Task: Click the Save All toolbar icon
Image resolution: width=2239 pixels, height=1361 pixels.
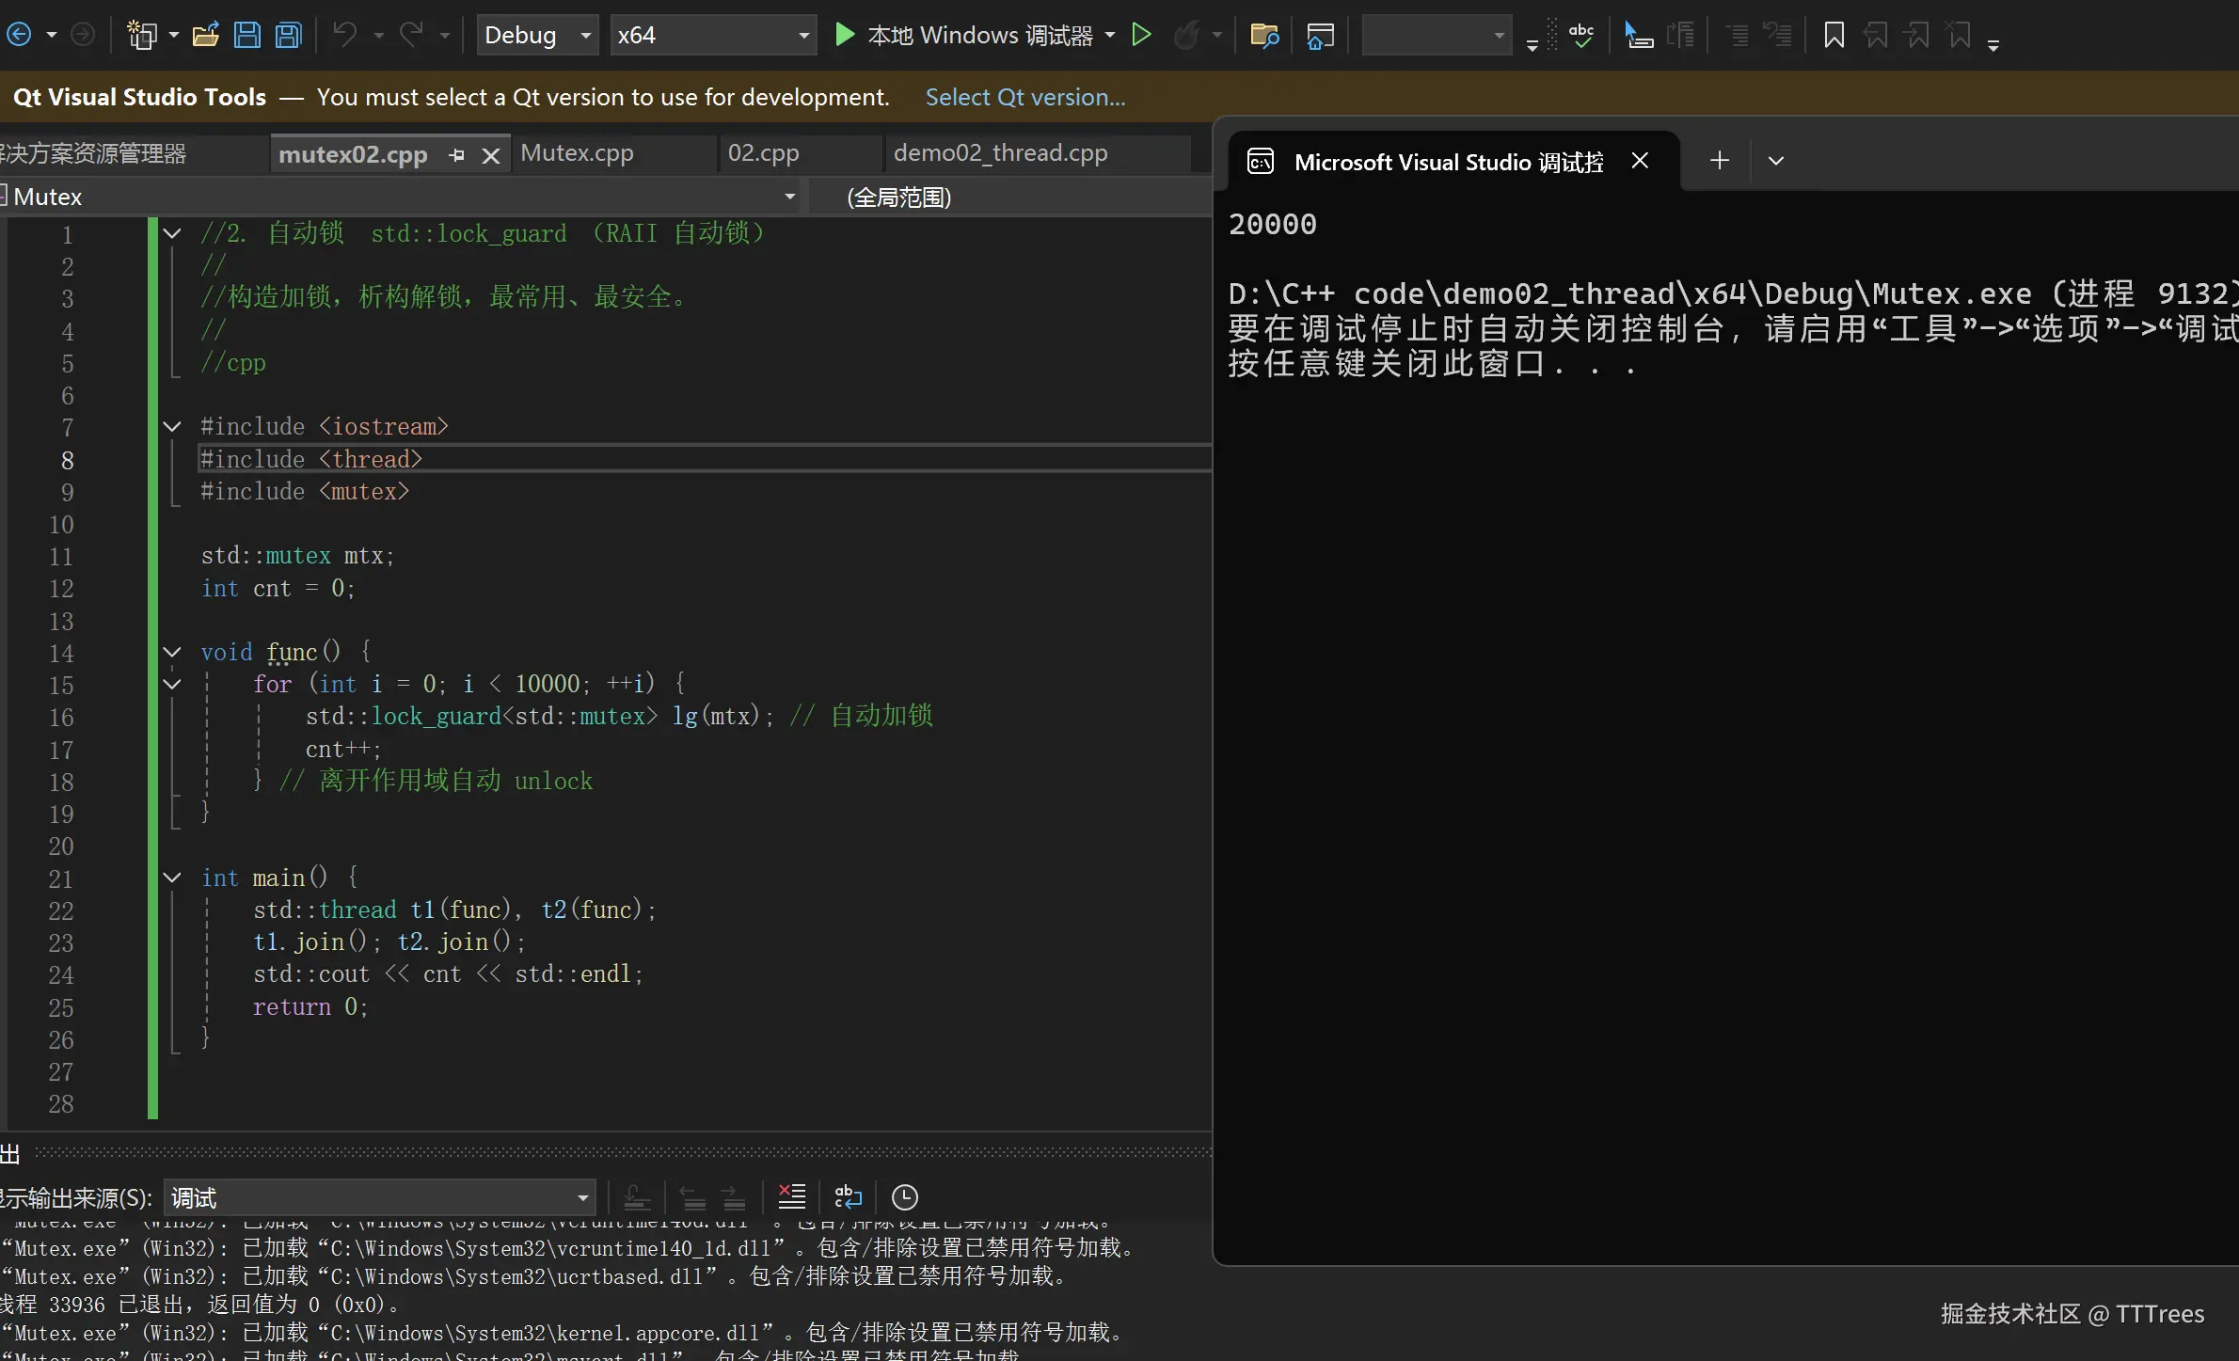Action: (x=288, y=35)
